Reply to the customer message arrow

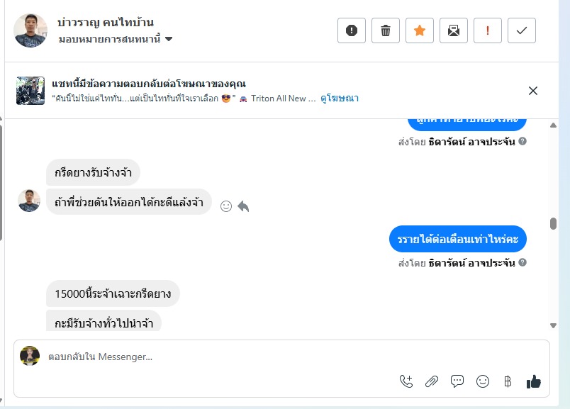click(x=243, y=206)
